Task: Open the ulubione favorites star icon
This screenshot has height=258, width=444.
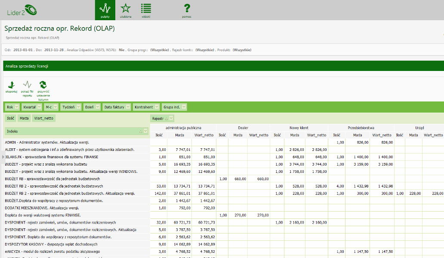Action: coord(126,10)
